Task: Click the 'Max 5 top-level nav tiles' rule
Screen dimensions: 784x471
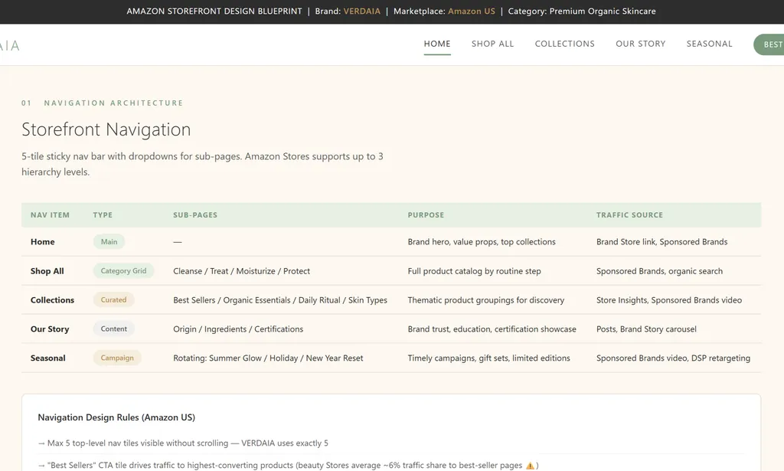Action: coord(183,443)
